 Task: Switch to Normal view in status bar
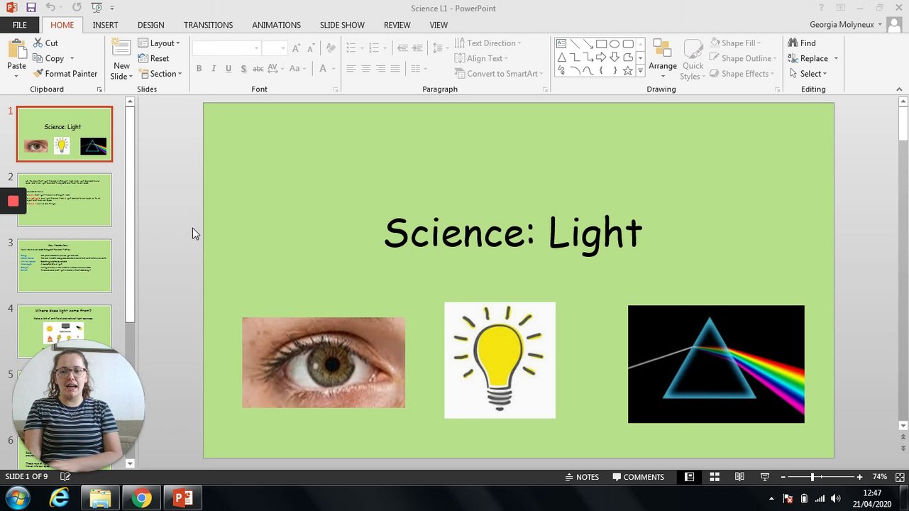(689, 477)
